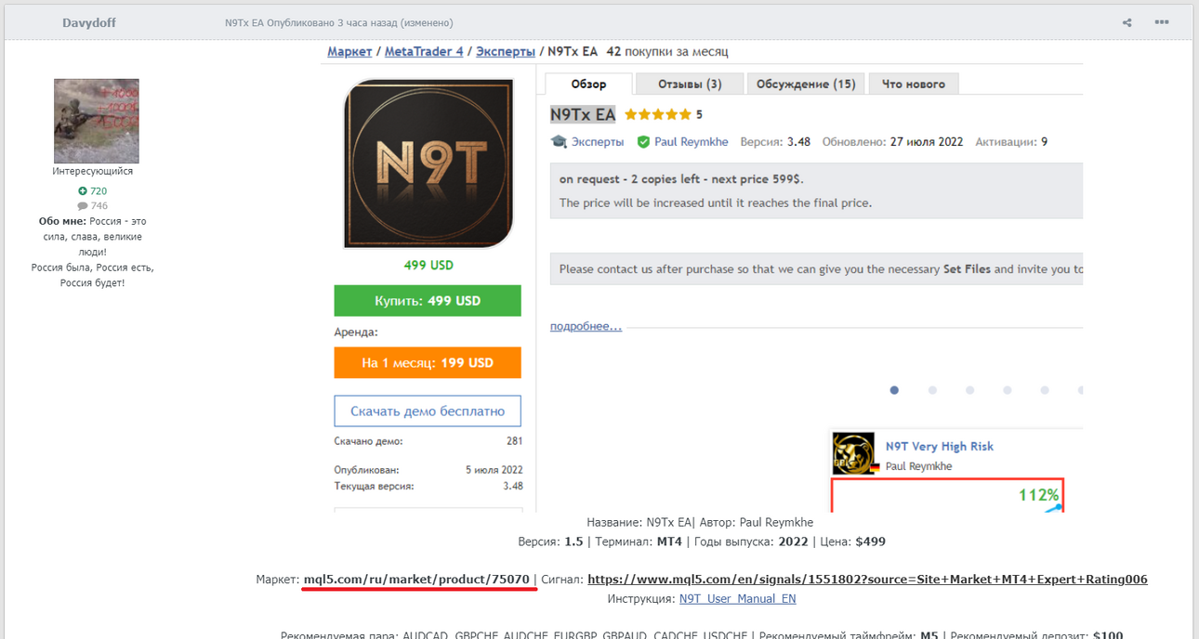Click the Интересующийся rank label

tap(93, 171)
